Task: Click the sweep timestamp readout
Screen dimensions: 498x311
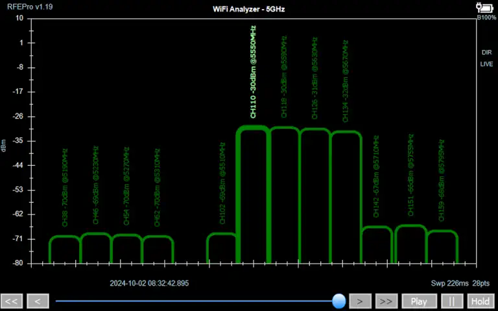Action: coord(149,283)
